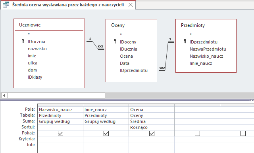254x153 pixels.
Task: Select the asterisk field in Przedmioty table
Action: pos(191,34)
